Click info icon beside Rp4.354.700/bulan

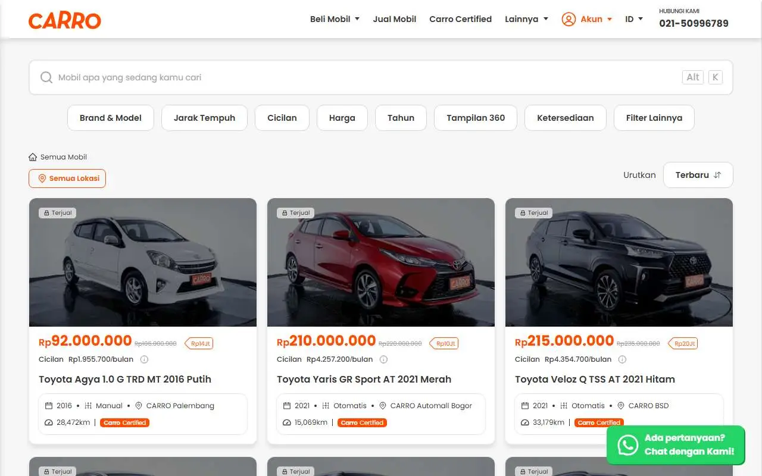pos(622,359)
